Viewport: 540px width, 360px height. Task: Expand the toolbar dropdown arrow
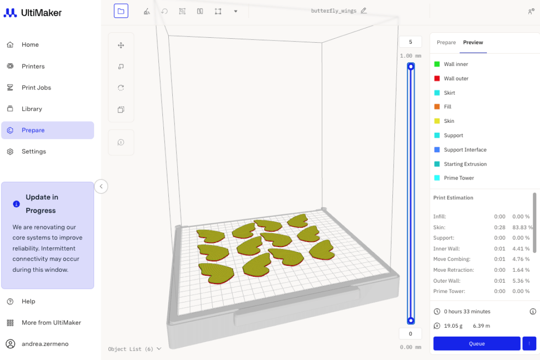[x=236, y=11]
